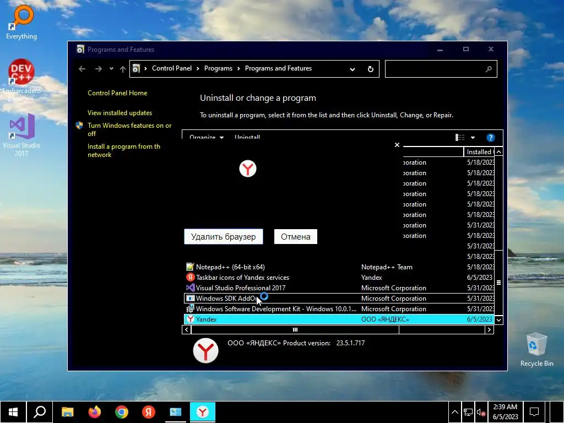
Task: Click horizontal scrollbar right arrow
Action: (x=489, y=329)
